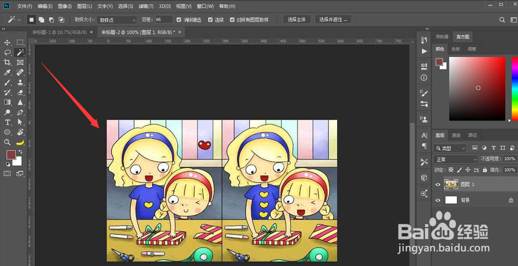Open the Paragraph panel icon
This screenshot has width=518, height=266.
click(424, 146)
